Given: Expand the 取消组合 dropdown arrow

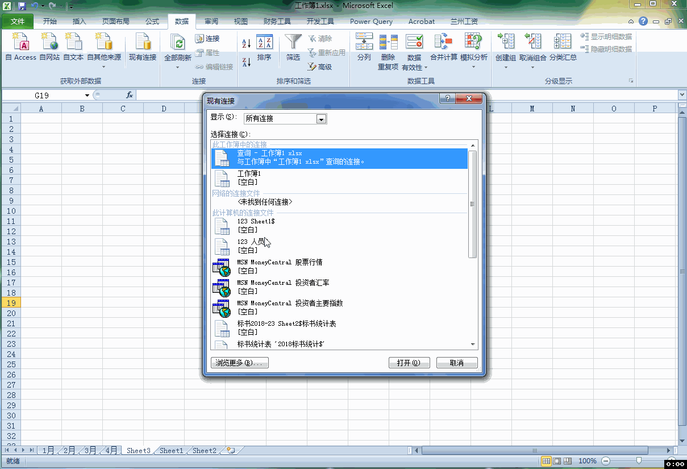Looking at the screenshot, I should point(532,67).
